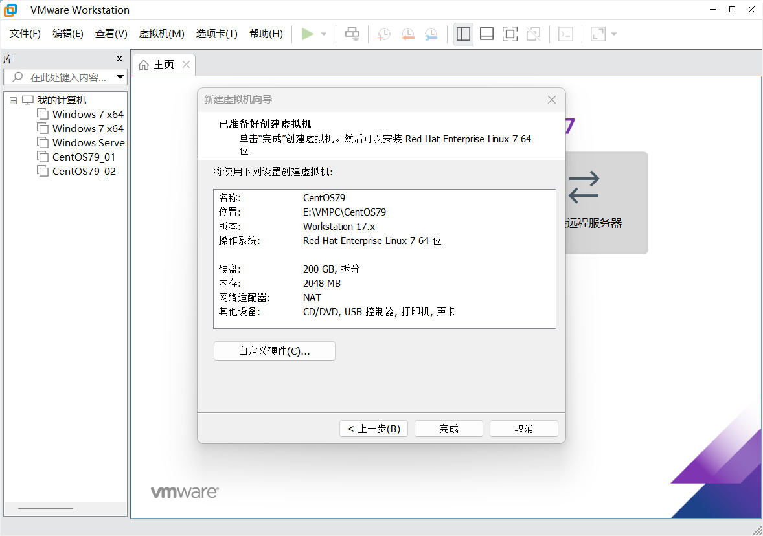The width and height of the screenshot is (763, 536).
Task: Click 自定义硬件(C)... button
Action: [275, 351]
